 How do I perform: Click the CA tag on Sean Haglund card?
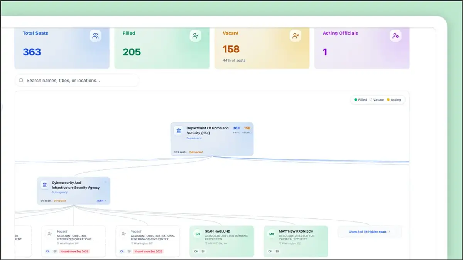coord(196,251)
